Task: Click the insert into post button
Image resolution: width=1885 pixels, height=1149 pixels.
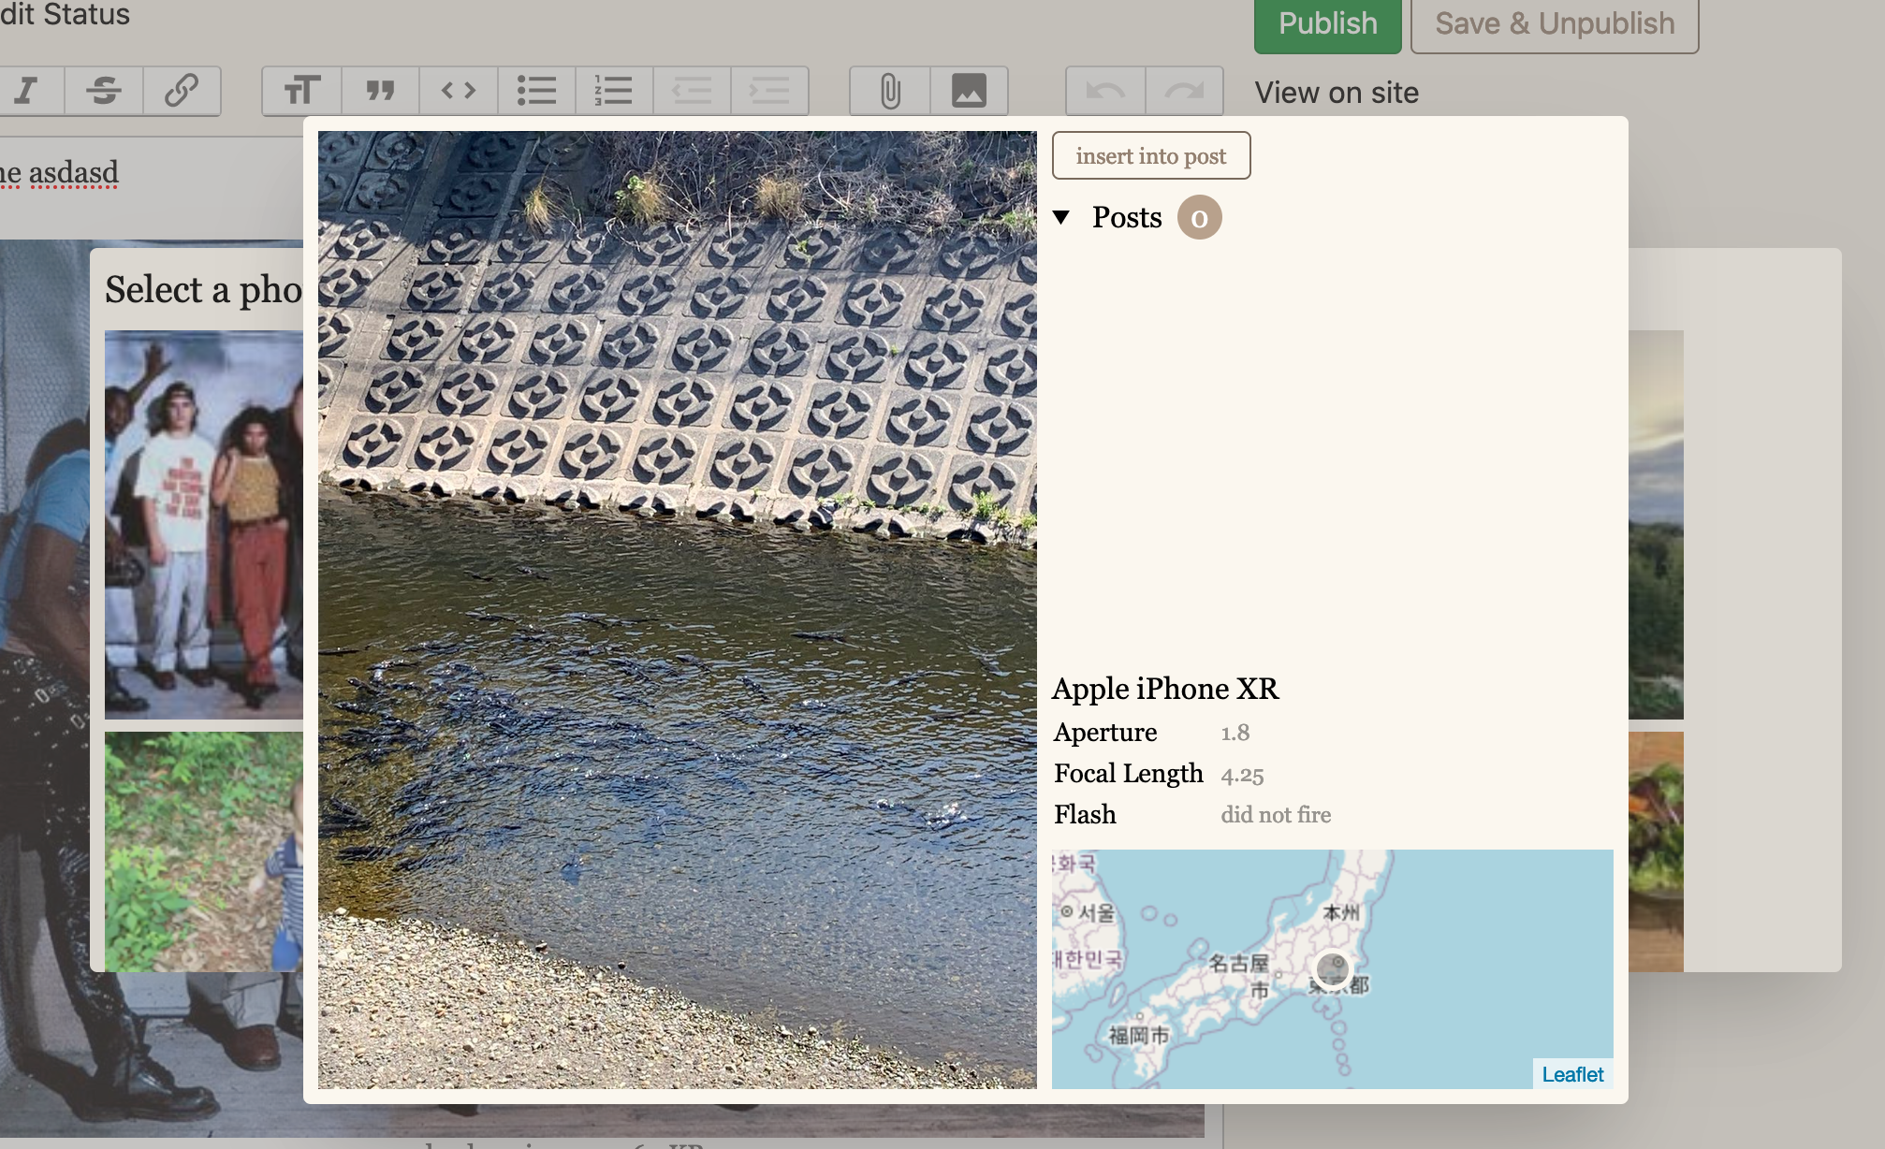Action: tap(1150, 155)
